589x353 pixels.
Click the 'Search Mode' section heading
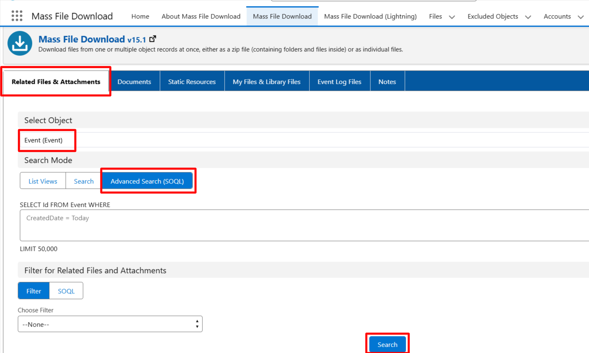48,160
